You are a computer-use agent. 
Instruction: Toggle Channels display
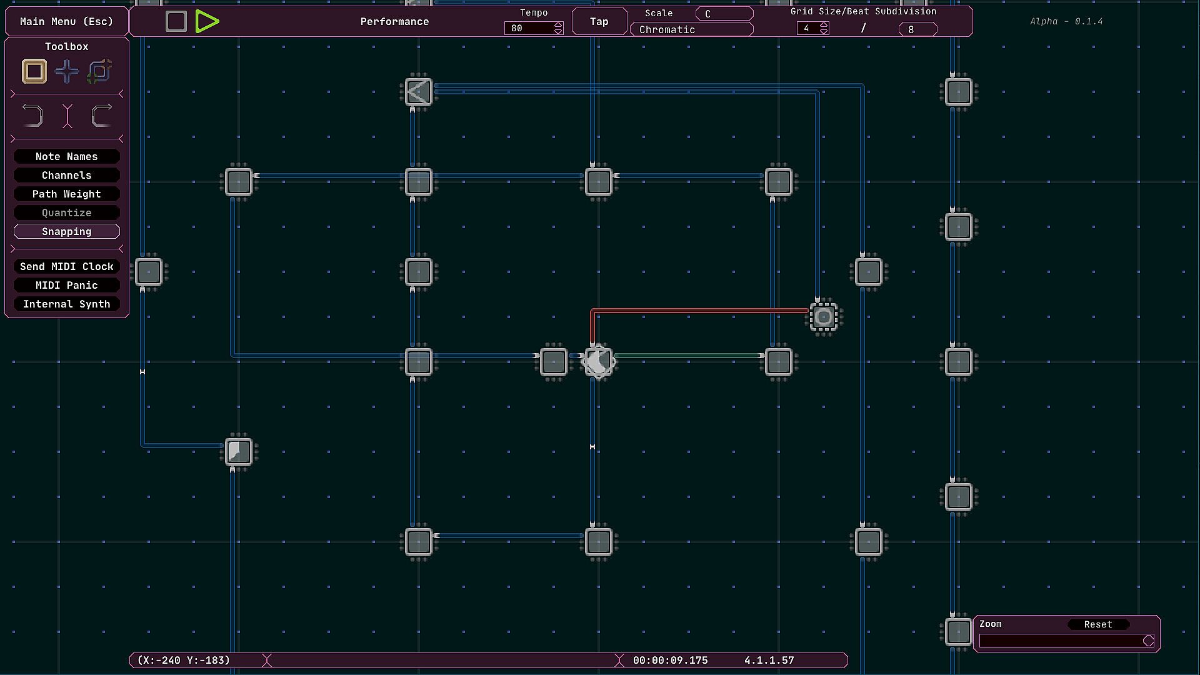pyautogui.click(x=67, y=175)
